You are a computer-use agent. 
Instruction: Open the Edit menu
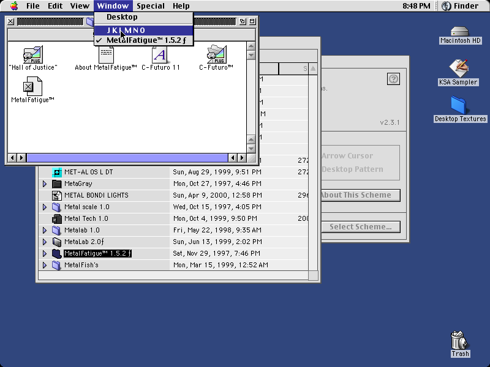[x=55, y=6]
